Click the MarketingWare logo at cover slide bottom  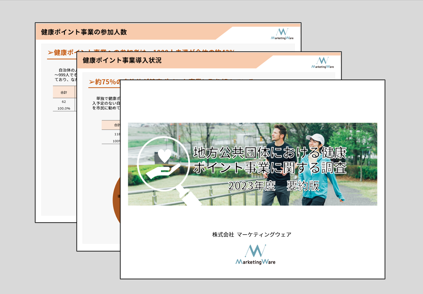255,255
